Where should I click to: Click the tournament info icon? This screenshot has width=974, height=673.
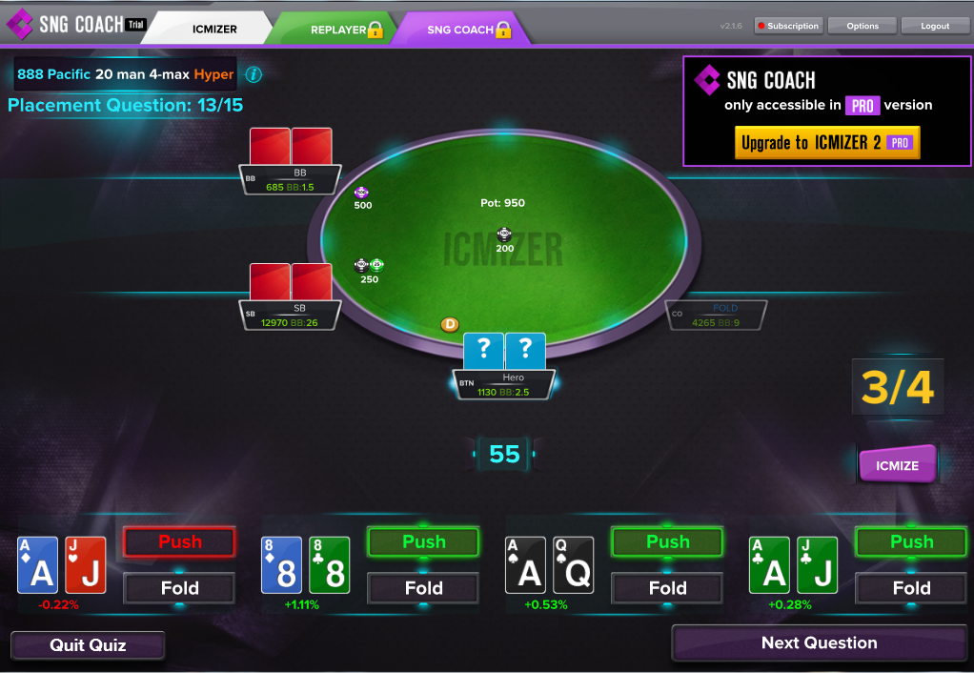(x=254, y=74)
